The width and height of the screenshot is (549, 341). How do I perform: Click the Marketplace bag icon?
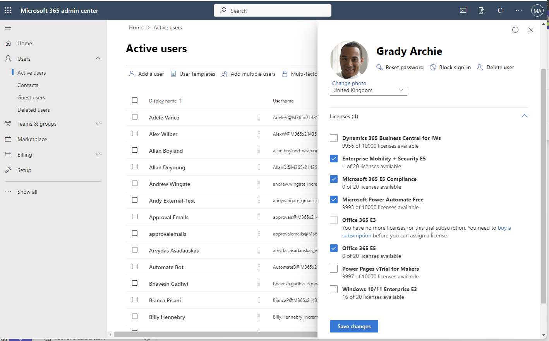click(x=8, y=139)
